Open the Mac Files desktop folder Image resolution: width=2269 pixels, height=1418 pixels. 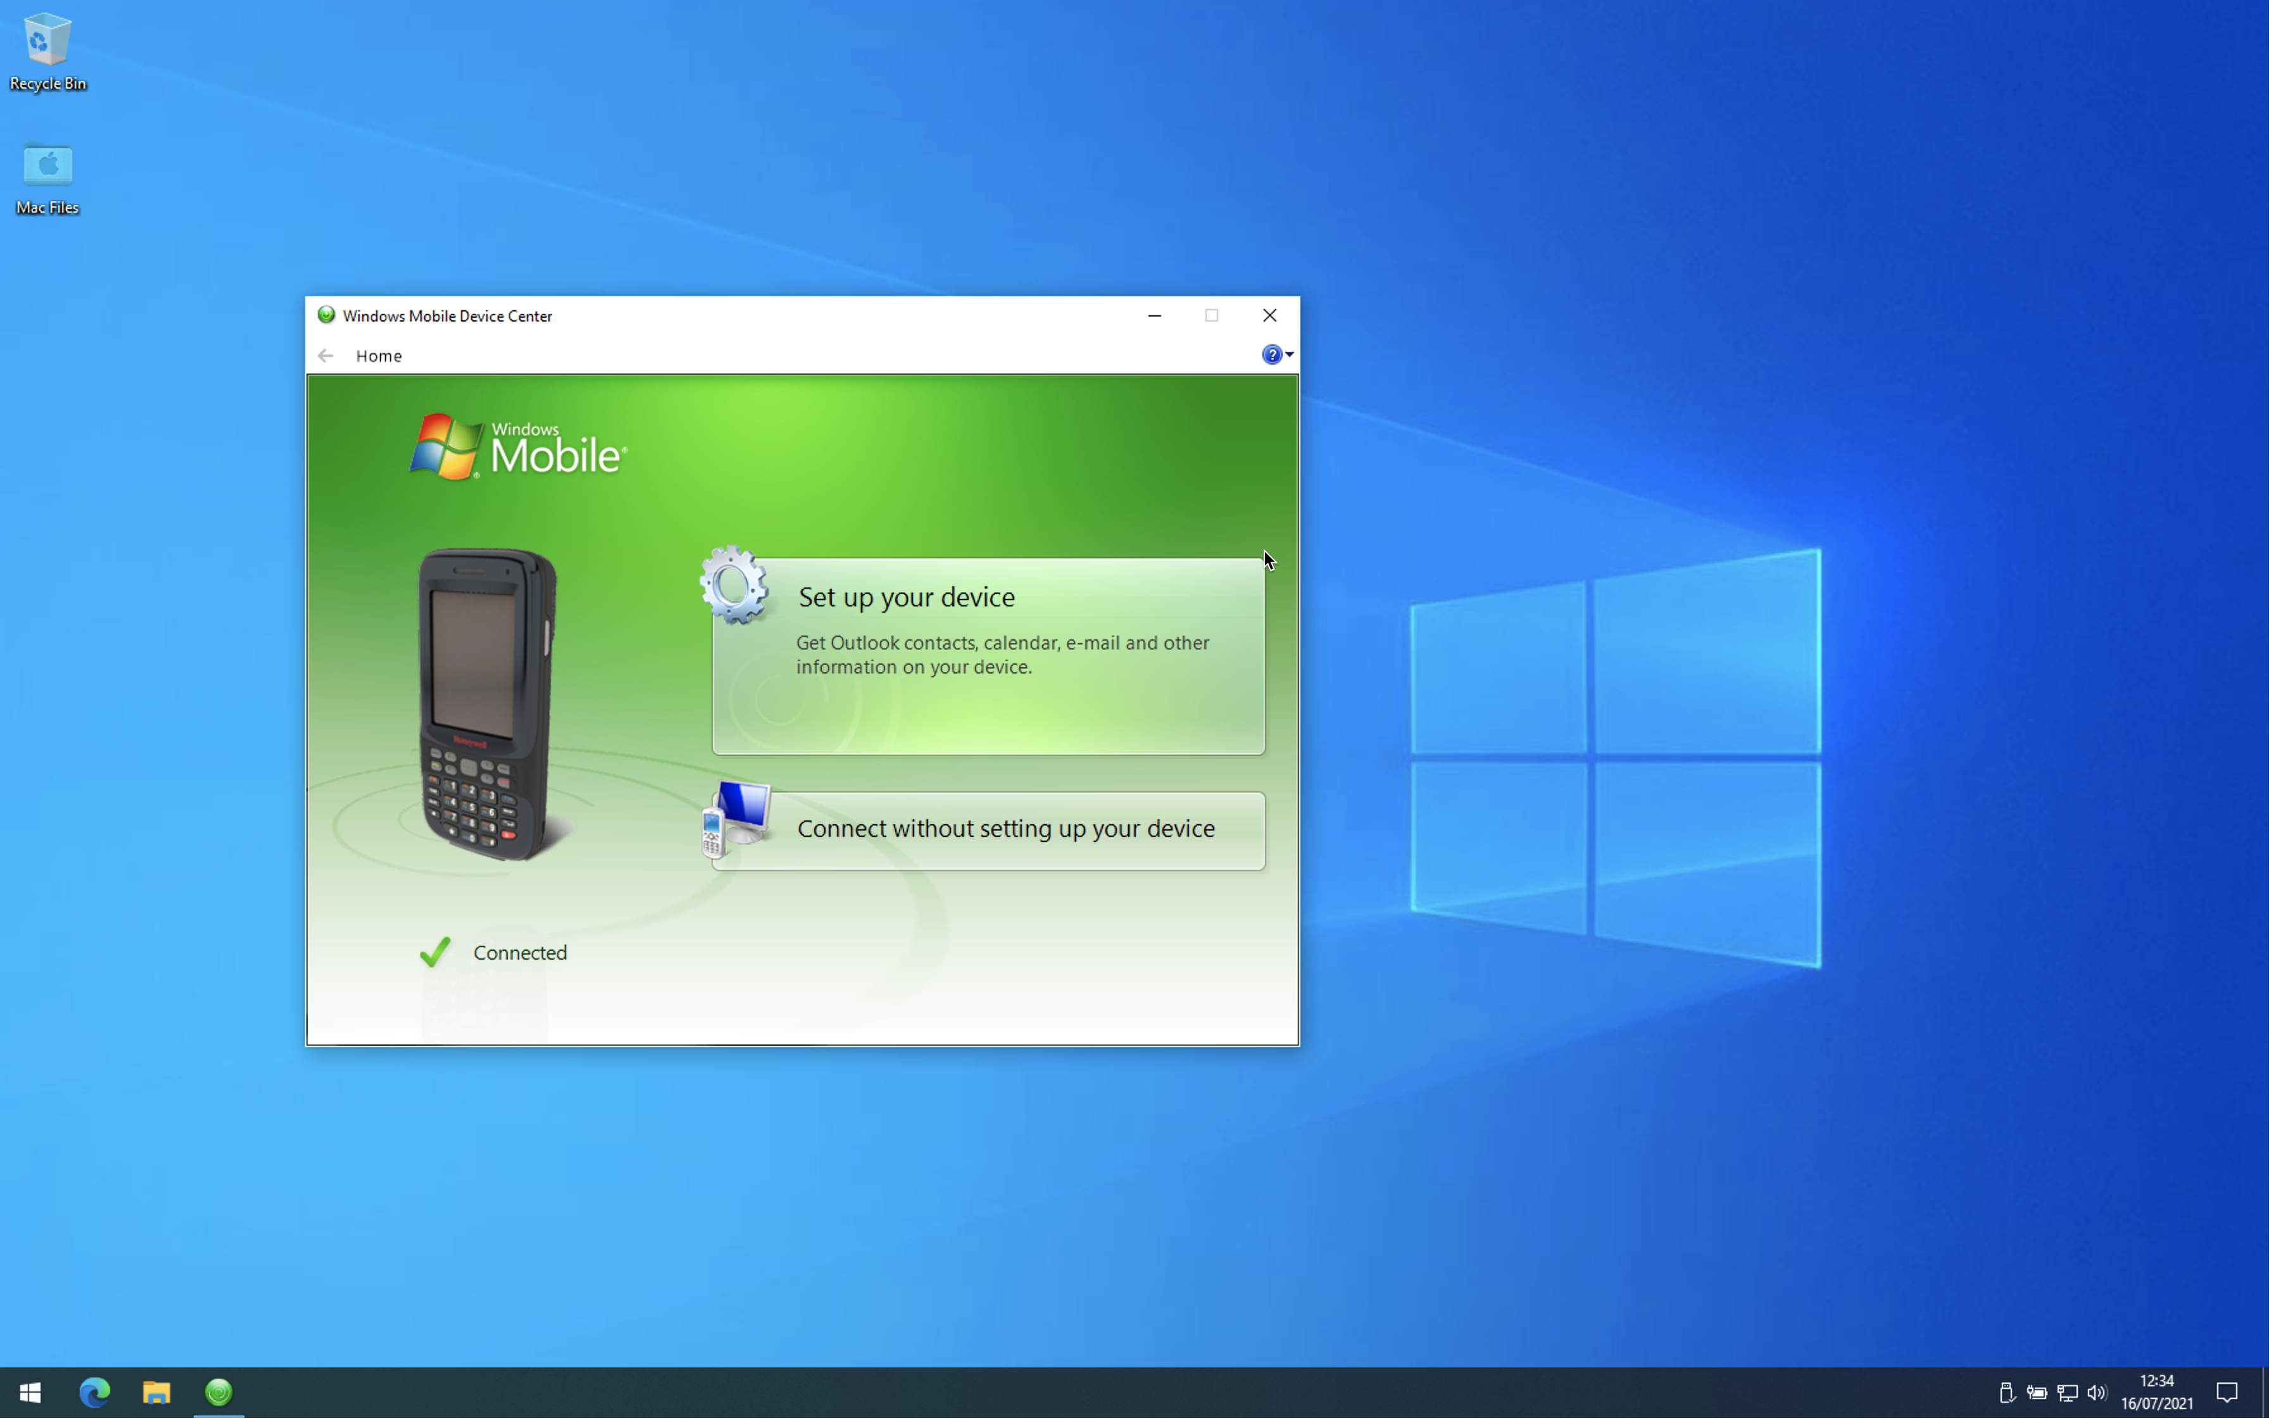(x=47, y=178)
